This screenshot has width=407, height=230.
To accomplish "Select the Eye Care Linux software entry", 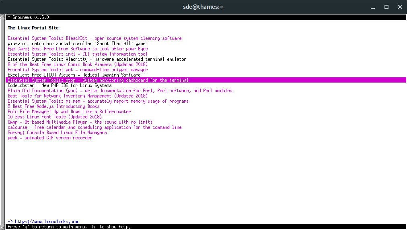I will tap(78, 49).
